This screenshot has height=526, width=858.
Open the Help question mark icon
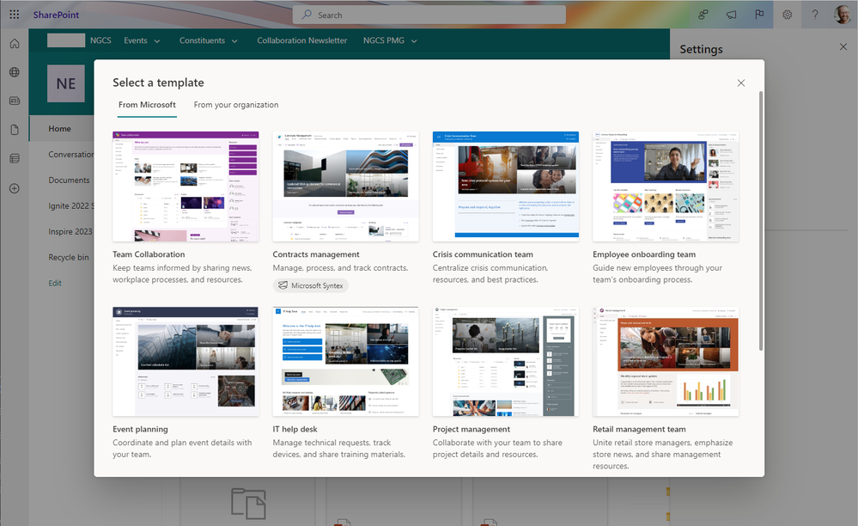click(x=815, y=15)
